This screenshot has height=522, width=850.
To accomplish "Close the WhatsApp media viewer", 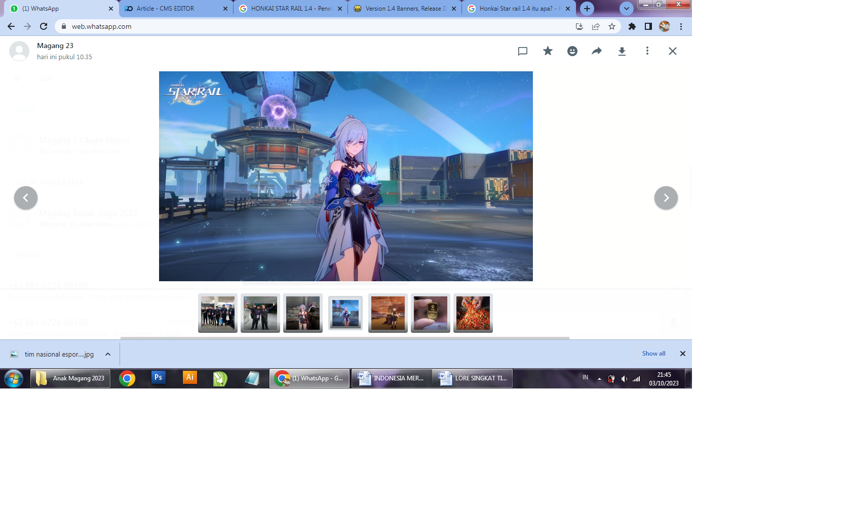I will click(x=672, y=51).
